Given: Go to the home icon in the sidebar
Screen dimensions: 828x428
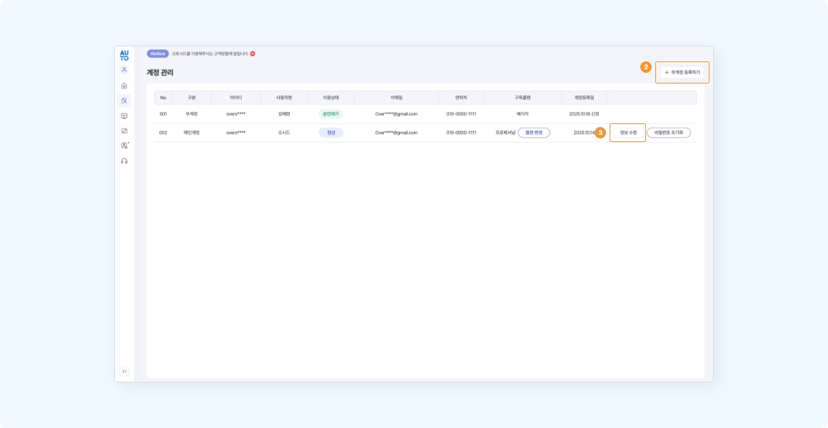Looking at the screenshot, I should 124,86.
